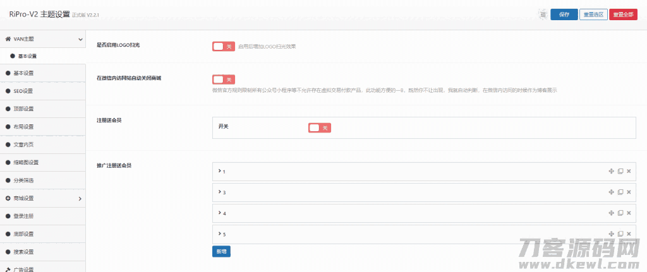647x272 pixels.
Task: Click the 重置选区 button
Action: coord(593,15)
